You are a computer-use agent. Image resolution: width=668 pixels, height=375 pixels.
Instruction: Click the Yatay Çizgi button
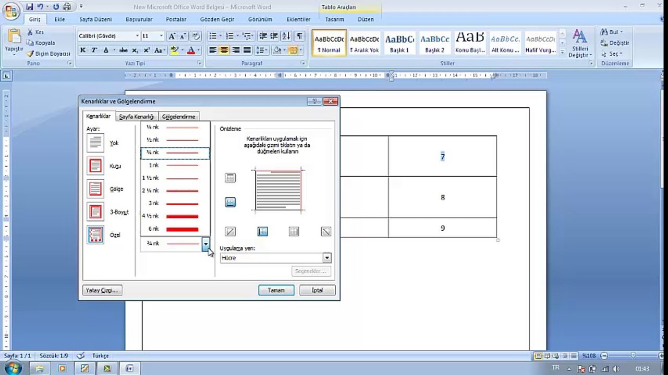pyautogui.click(x=102, y=290)
